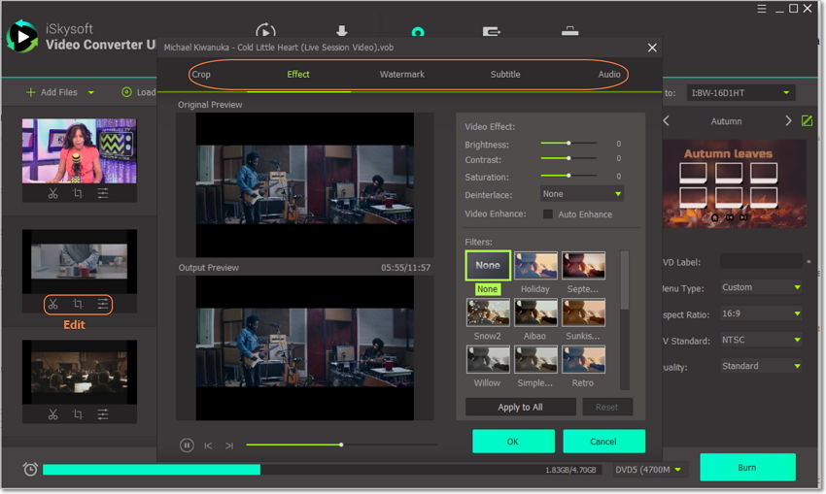Open crop tool on the first video thumbnail
The height and width of the screenshot is (494, 826).
78,193
